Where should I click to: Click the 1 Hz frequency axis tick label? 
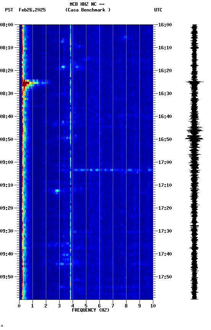click(x=32, y=306)
